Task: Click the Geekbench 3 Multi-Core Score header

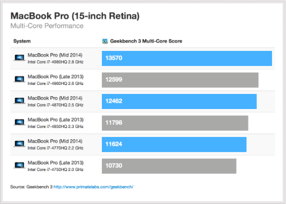Action: [x=146, y=41]
